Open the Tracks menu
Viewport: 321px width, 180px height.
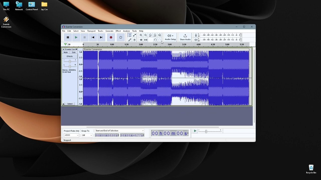point(101,31)
